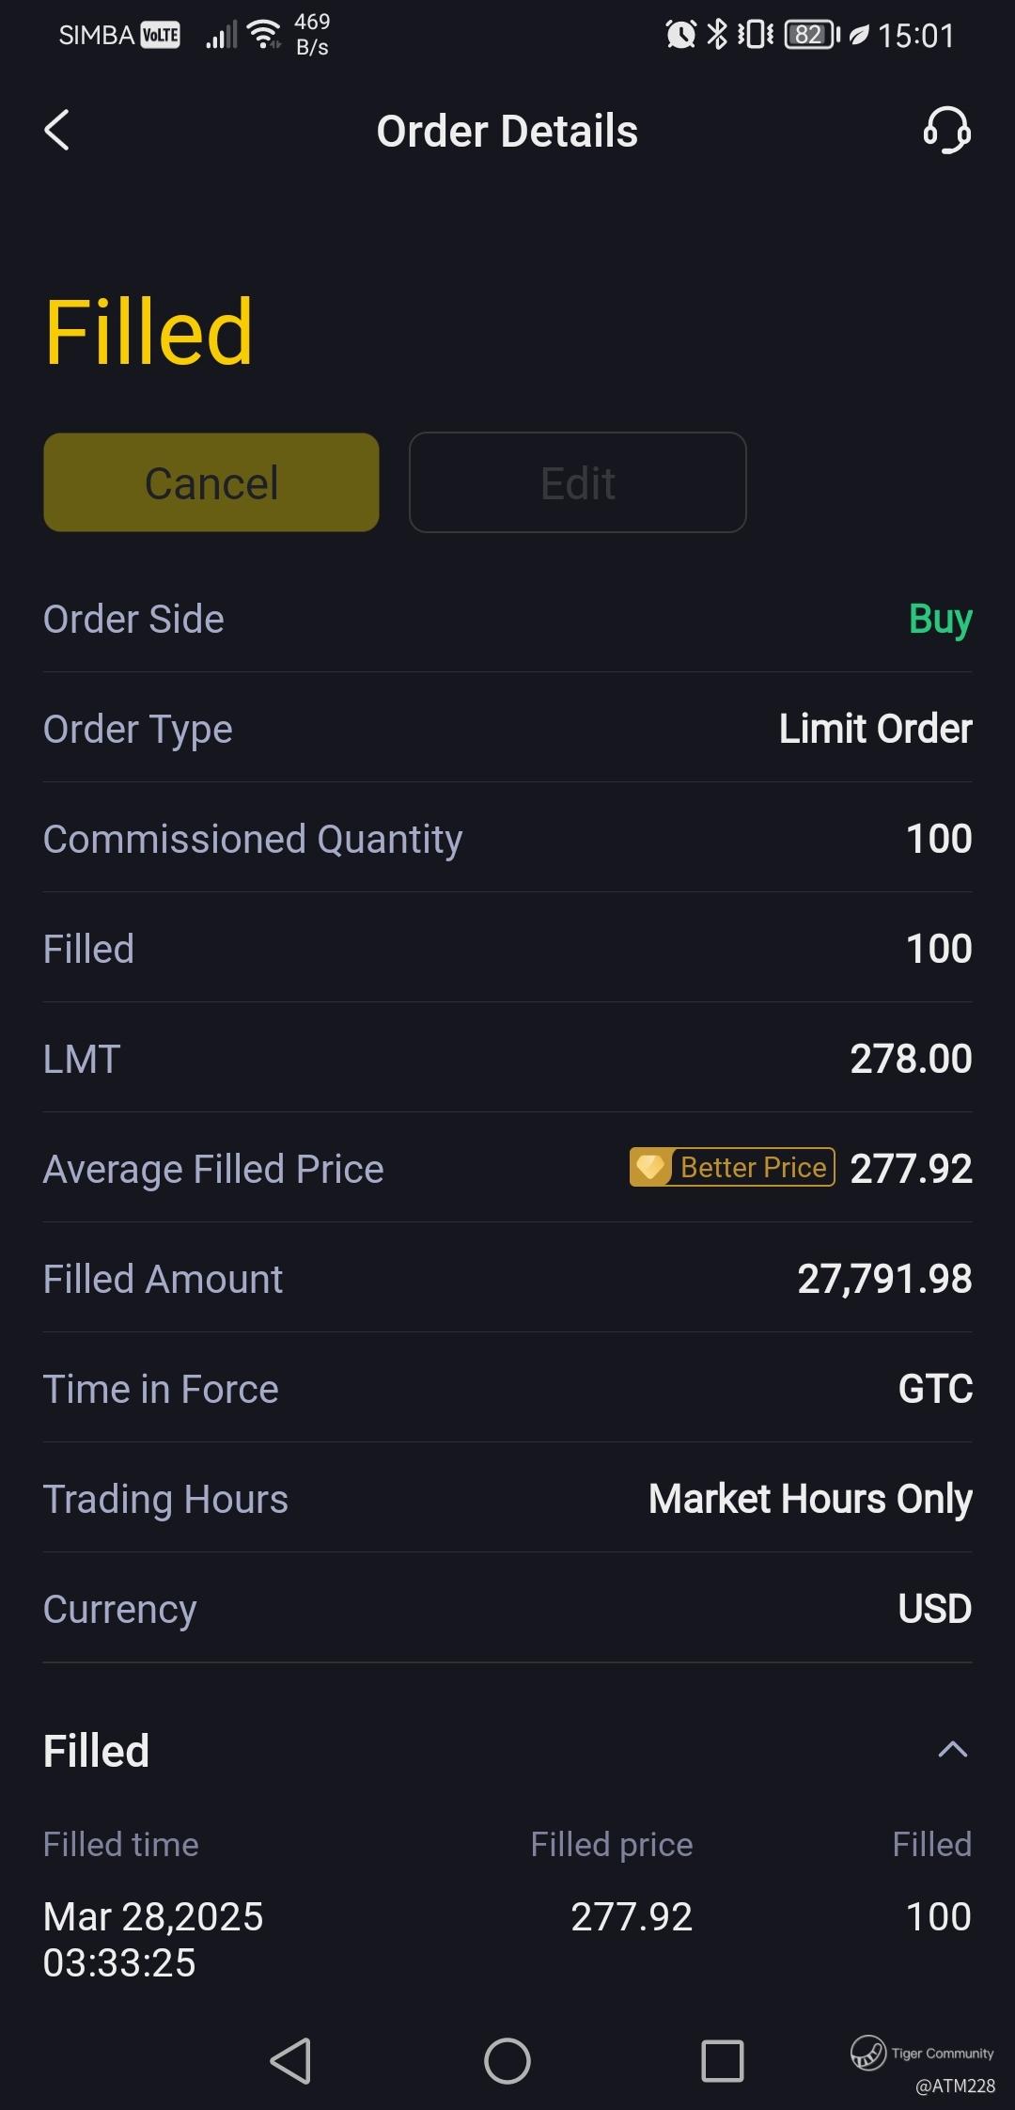Tap the Wi-Fi status icon
1015x2110 pixels.
click(264, 36)
